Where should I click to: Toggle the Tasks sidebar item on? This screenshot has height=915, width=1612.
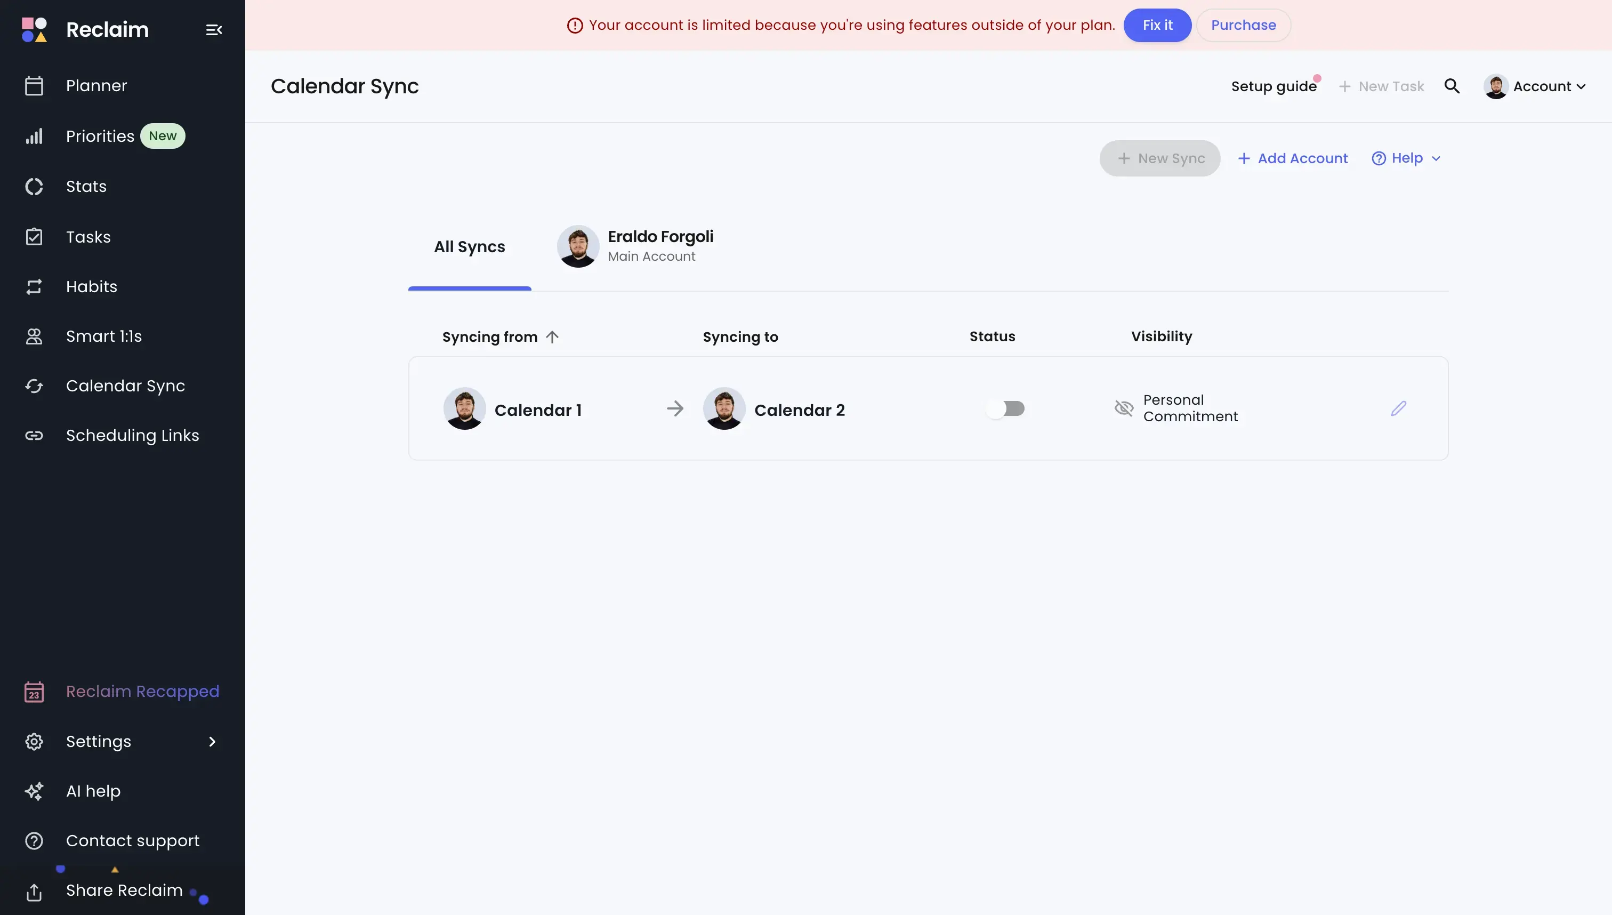[88, 237]
